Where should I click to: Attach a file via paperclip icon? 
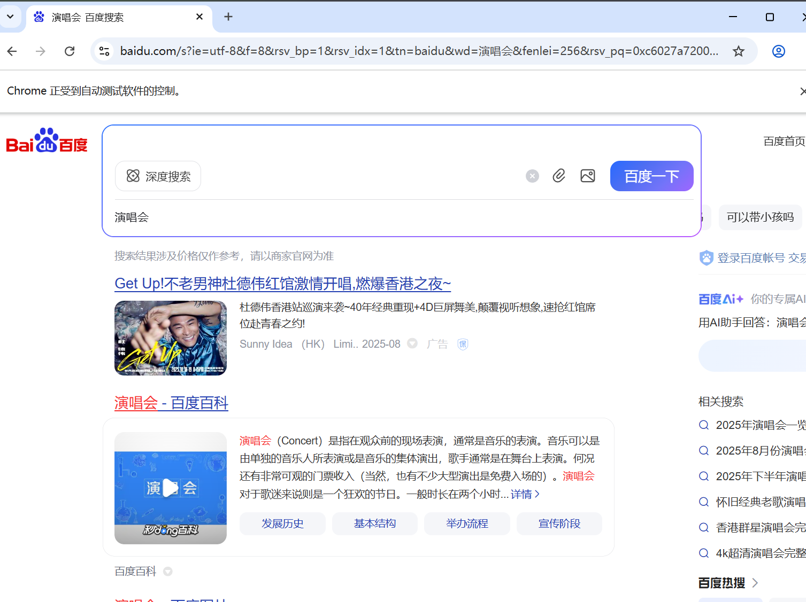(x=559, y=176)
